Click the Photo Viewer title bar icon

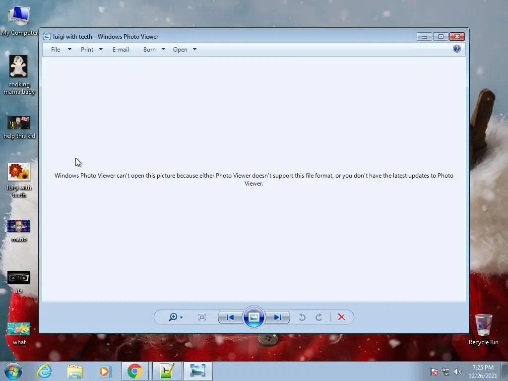(x=47, y=37)
